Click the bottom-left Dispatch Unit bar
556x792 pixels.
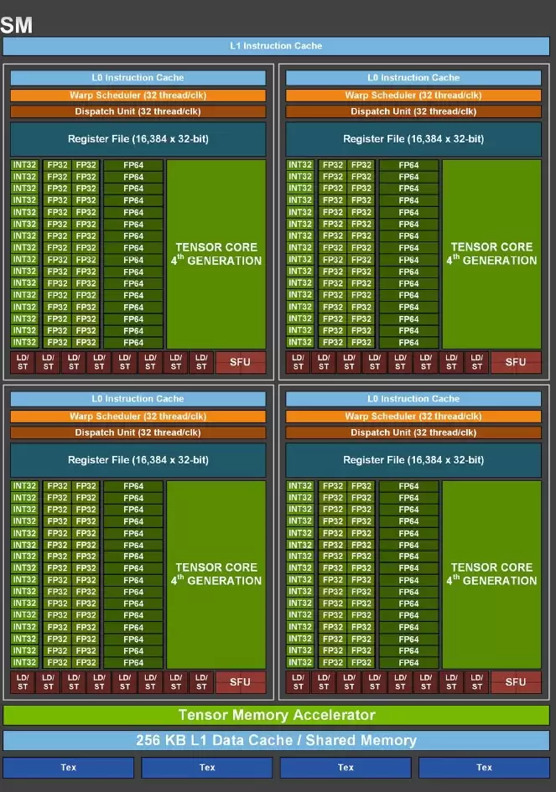138,432
